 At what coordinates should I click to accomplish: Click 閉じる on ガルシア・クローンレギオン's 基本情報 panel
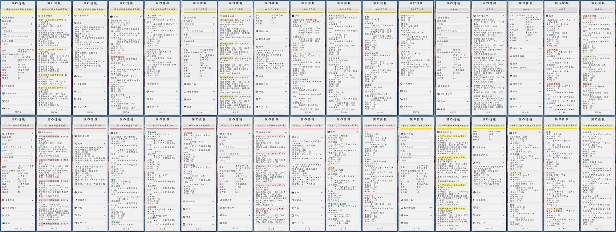pos(236,229)
